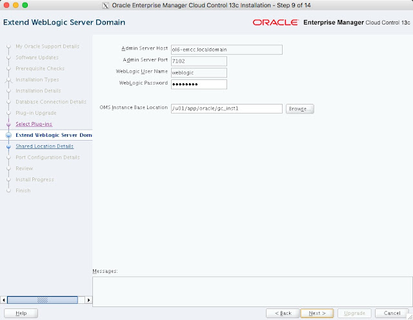Proceed with the Next button

click(317, 313)
